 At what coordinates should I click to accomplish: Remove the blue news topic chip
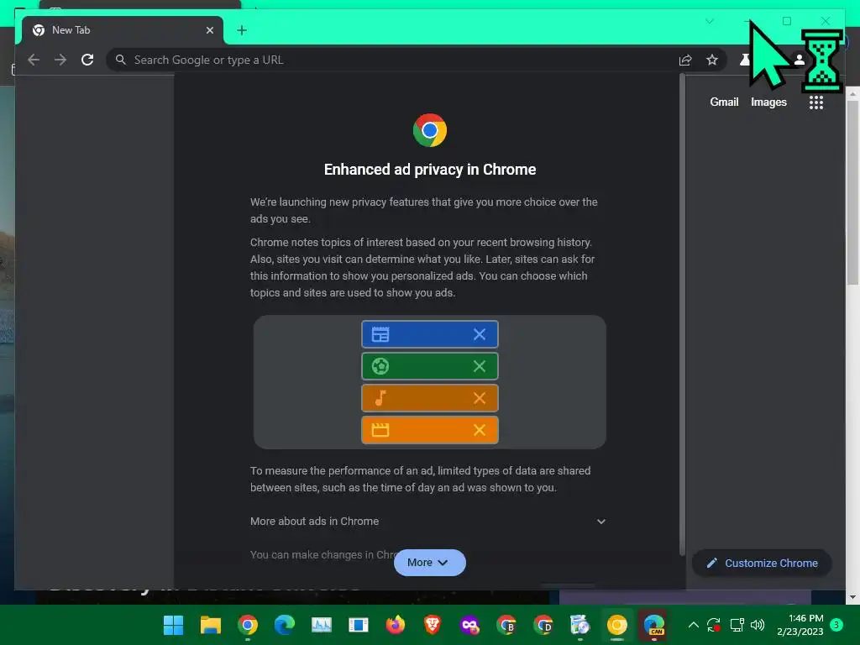pos(480,334)
